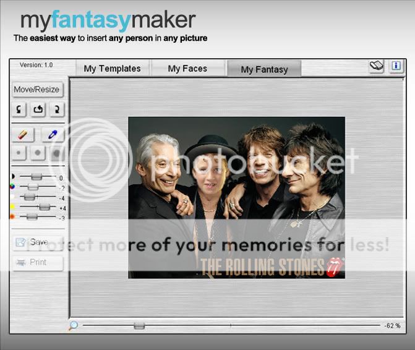Click the reset rotation icon
Viewport: 415px width, 350px height.
(38, 109)
